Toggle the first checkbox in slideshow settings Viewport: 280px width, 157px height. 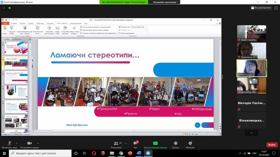coord(81,27)
